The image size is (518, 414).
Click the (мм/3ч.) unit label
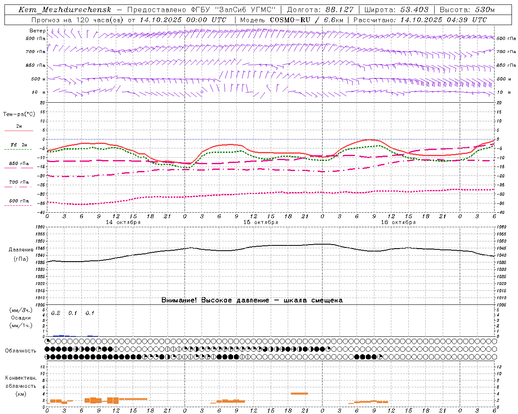(21, 310)
